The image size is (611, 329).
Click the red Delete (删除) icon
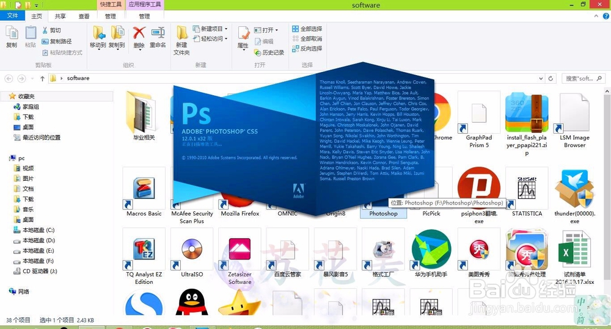pos(139,33)
